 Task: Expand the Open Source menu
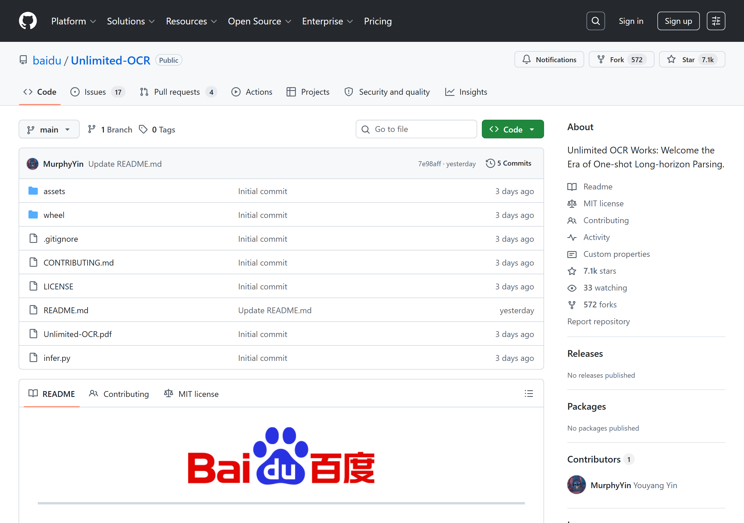(x=259, y=22)
